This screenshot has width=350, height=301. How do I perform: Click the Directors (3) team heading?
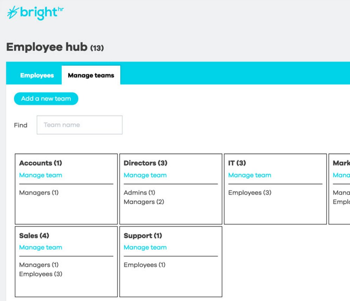pyautogui.click(x=146, y=163)
